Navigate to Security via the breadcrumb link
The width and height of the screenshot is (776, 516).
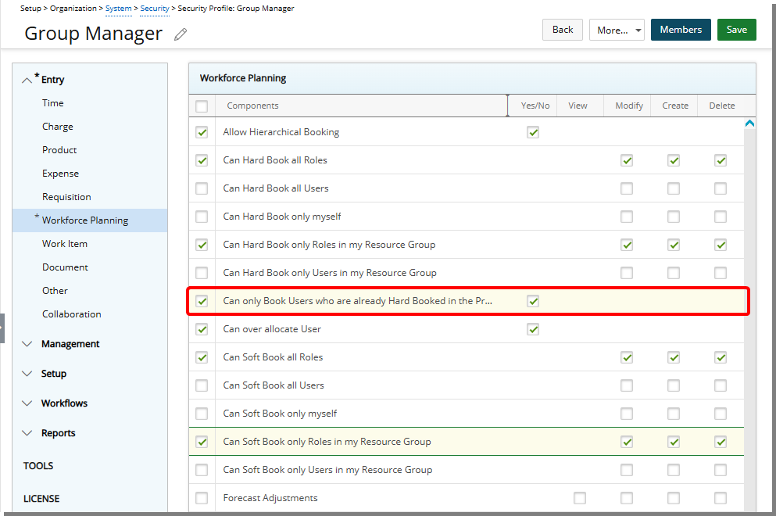(154, 8)
